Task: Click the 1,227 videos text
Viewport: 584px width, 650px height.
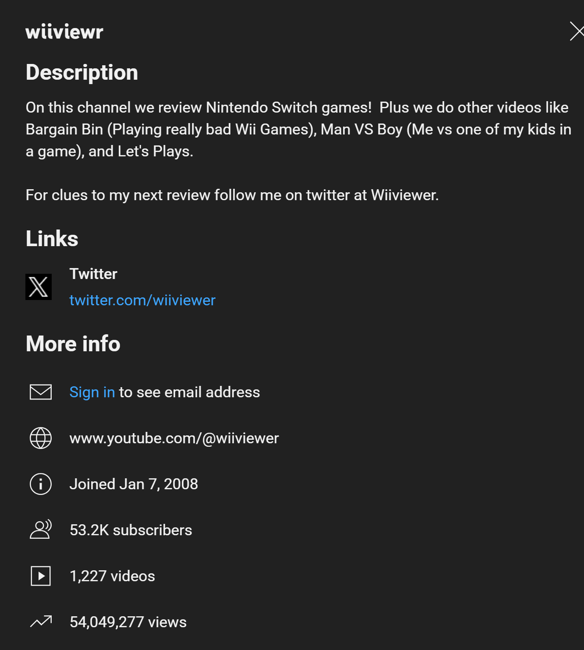Action: click(113, 576)
